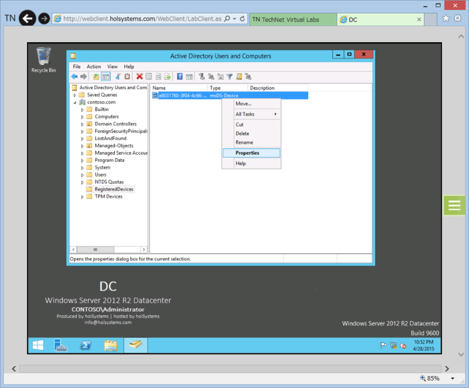Click the funnel Filter Options icon

(x=229, y=77)
